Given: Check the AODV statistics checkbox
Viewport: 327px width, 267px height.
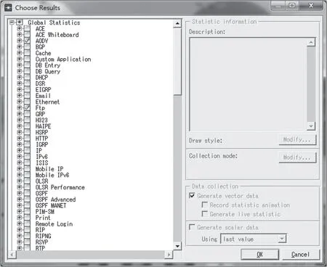Looking at the screenshot, I should click(27, 41).
